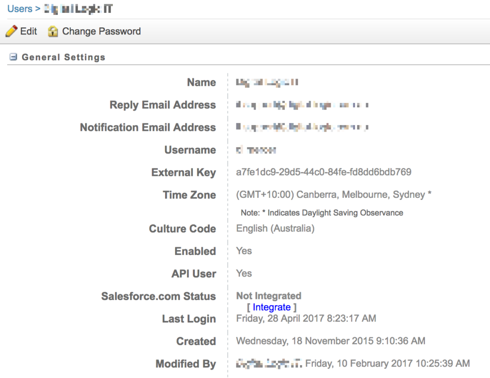Select the External Key value text

[x=323, y=172]
